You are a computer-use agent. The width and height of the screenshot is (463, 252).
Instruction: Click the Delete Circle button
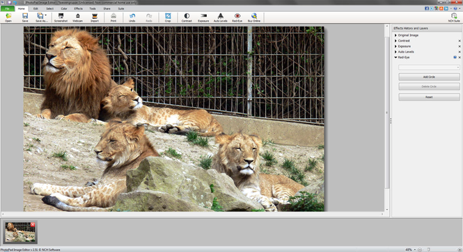point(429,87)
